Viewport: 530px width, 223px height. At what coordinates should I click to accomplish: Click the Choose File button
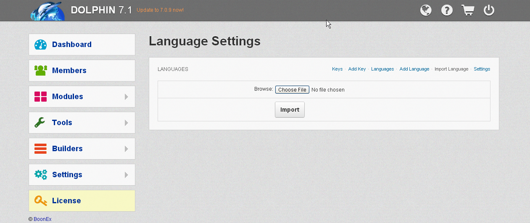[292, 90]
